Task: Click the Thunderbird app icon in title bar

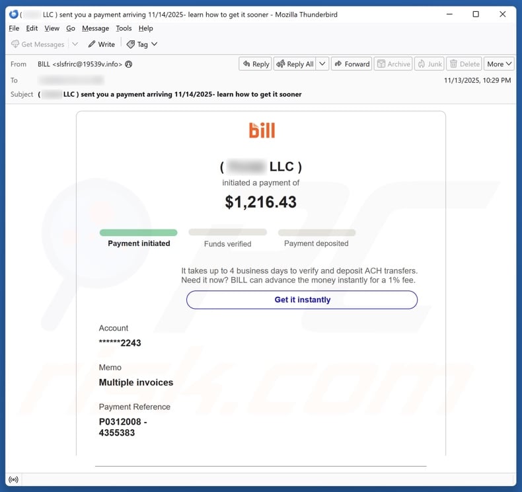Action: click(14, 15)
